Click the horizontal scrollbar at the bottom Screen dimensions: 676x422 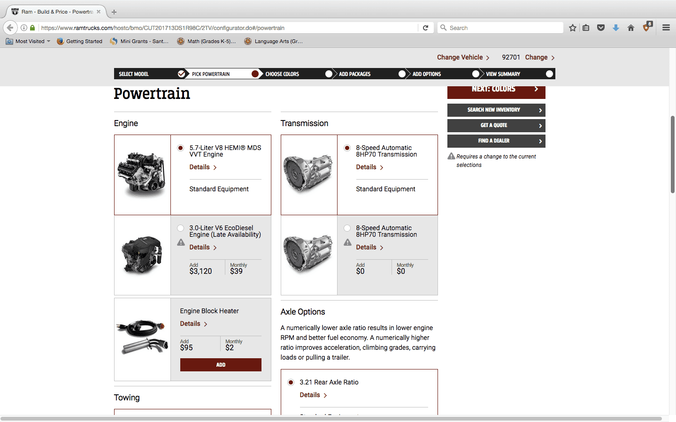click(x=331, y=418)
